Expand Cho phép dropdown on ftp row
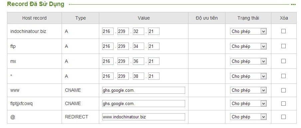The image size is (301, 128). 248,46
